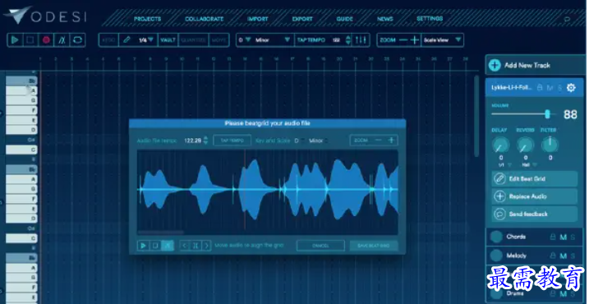The image size is (589, 304).
Task: Open the Guide menu
Action: pos(345,19)
